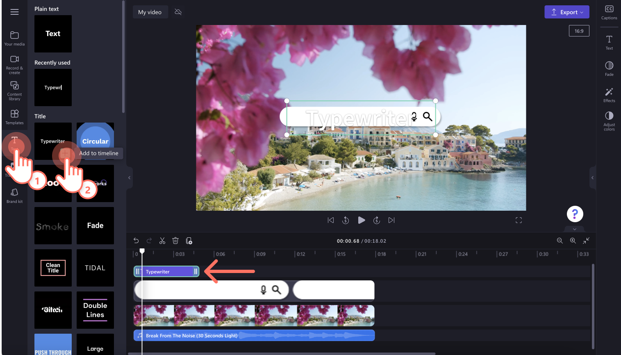This screenshot has width=621, height=355.
Task: Select the search bar overlay clip on timeline
Action: pos(212,290)
